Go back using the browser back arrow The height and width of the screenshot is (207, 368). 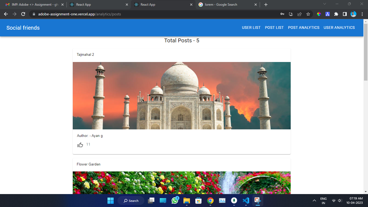6,14
